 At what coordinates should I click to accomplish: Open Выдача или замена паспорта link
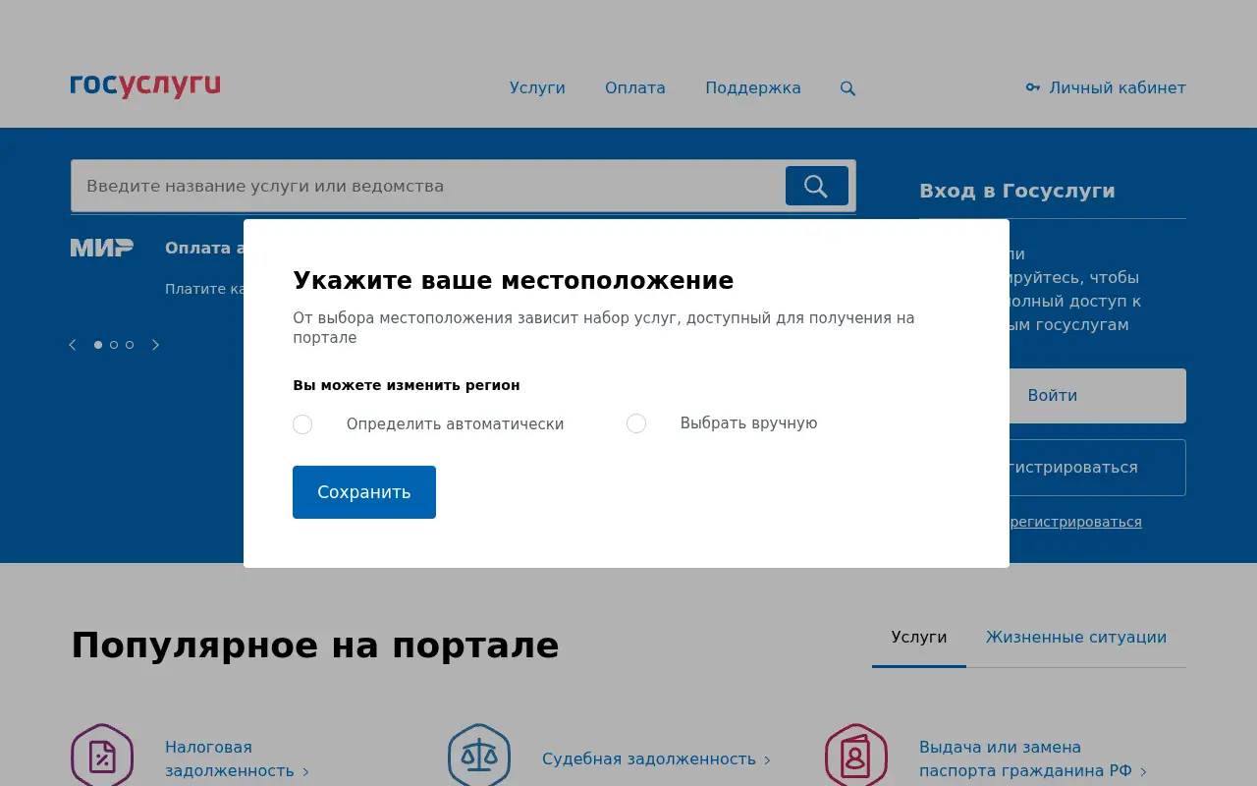1032,759
